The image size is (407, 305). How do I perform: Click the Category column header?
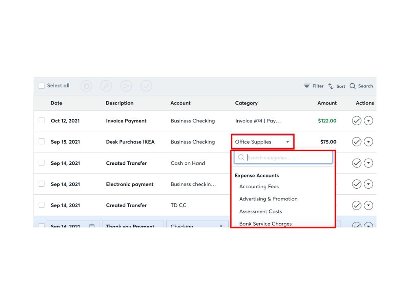246,103
